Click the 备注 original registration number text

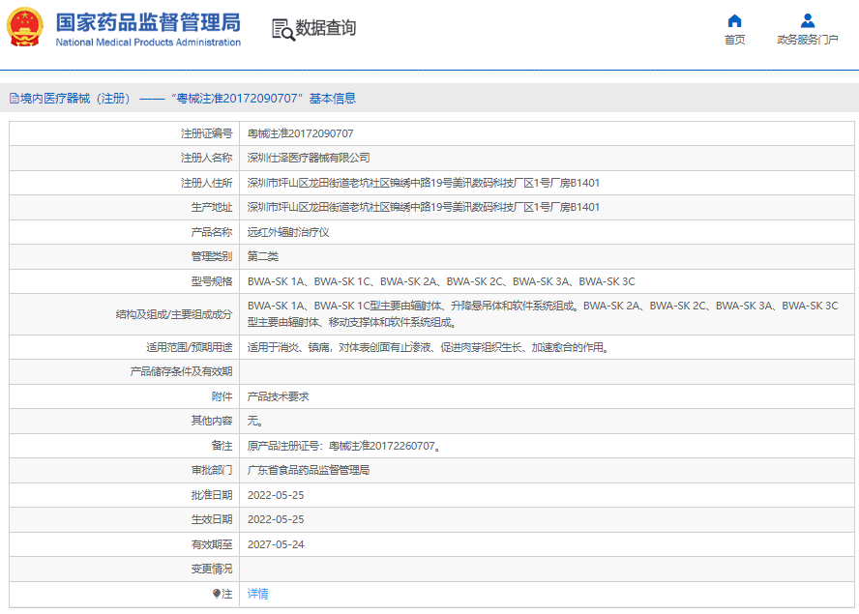click(x=344, y=446)
